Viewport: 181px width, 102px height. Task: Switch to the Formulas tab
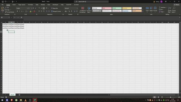(x=30, y=5)
